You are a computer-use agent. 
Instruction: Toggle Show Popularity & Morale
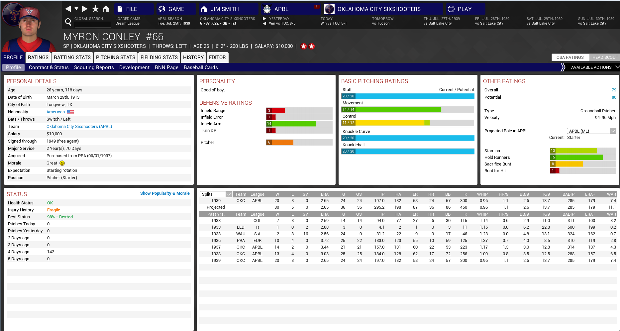(x=165, y=193)
